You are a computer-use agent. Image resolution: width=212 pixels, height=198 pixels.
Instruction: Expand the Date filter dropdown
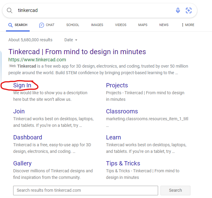(71, 40)
